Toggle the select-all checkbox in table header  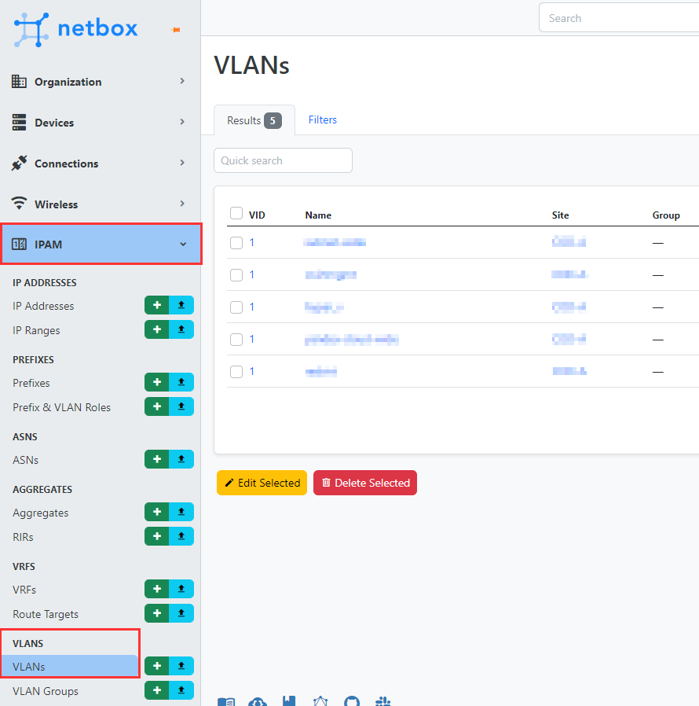pyautogui.click(x=236, y=213)
